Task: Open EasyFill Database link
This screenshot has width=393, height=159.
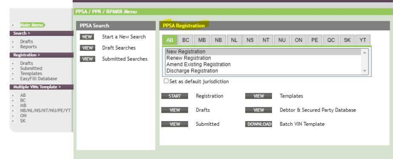Action: point(39,79)
